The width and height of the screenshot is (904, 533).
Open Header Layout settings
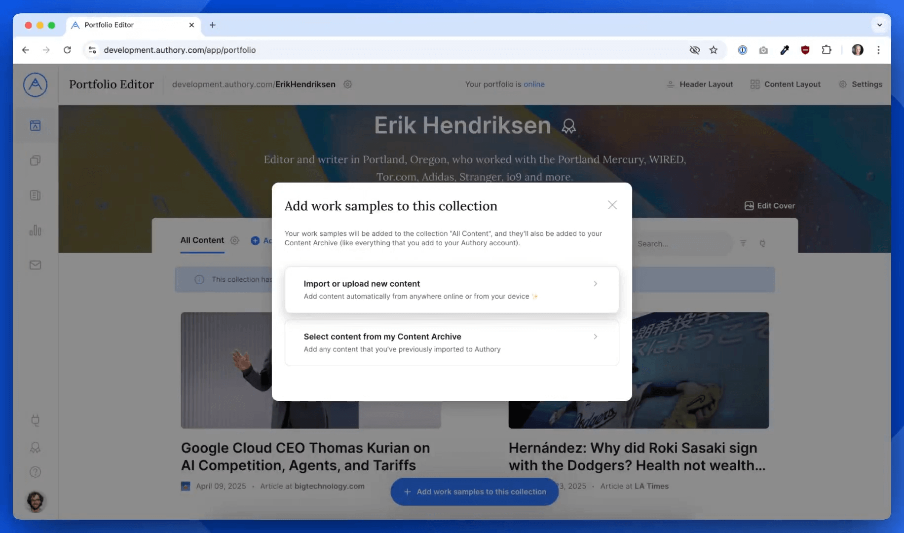pyautogui.click(x=700, y=84)
